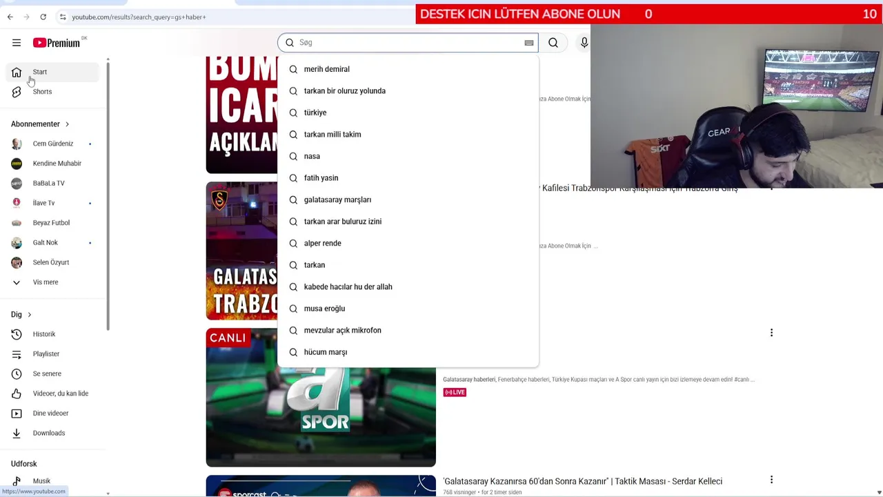This screenshot has height=497, width=883.
Task: Open Taktik Masası Serdar Kelleci video title
Action: 583,481
